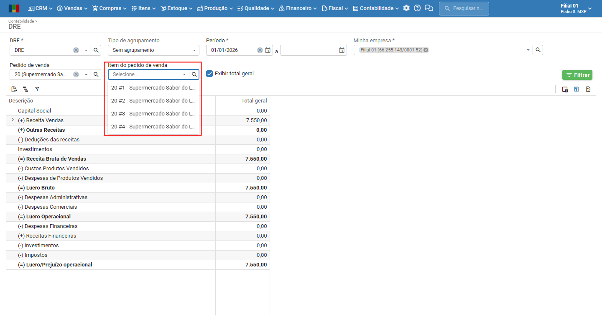Click the funnel filter icon above table
Screen dimensions: 602x320
click(x=37, y=89)
